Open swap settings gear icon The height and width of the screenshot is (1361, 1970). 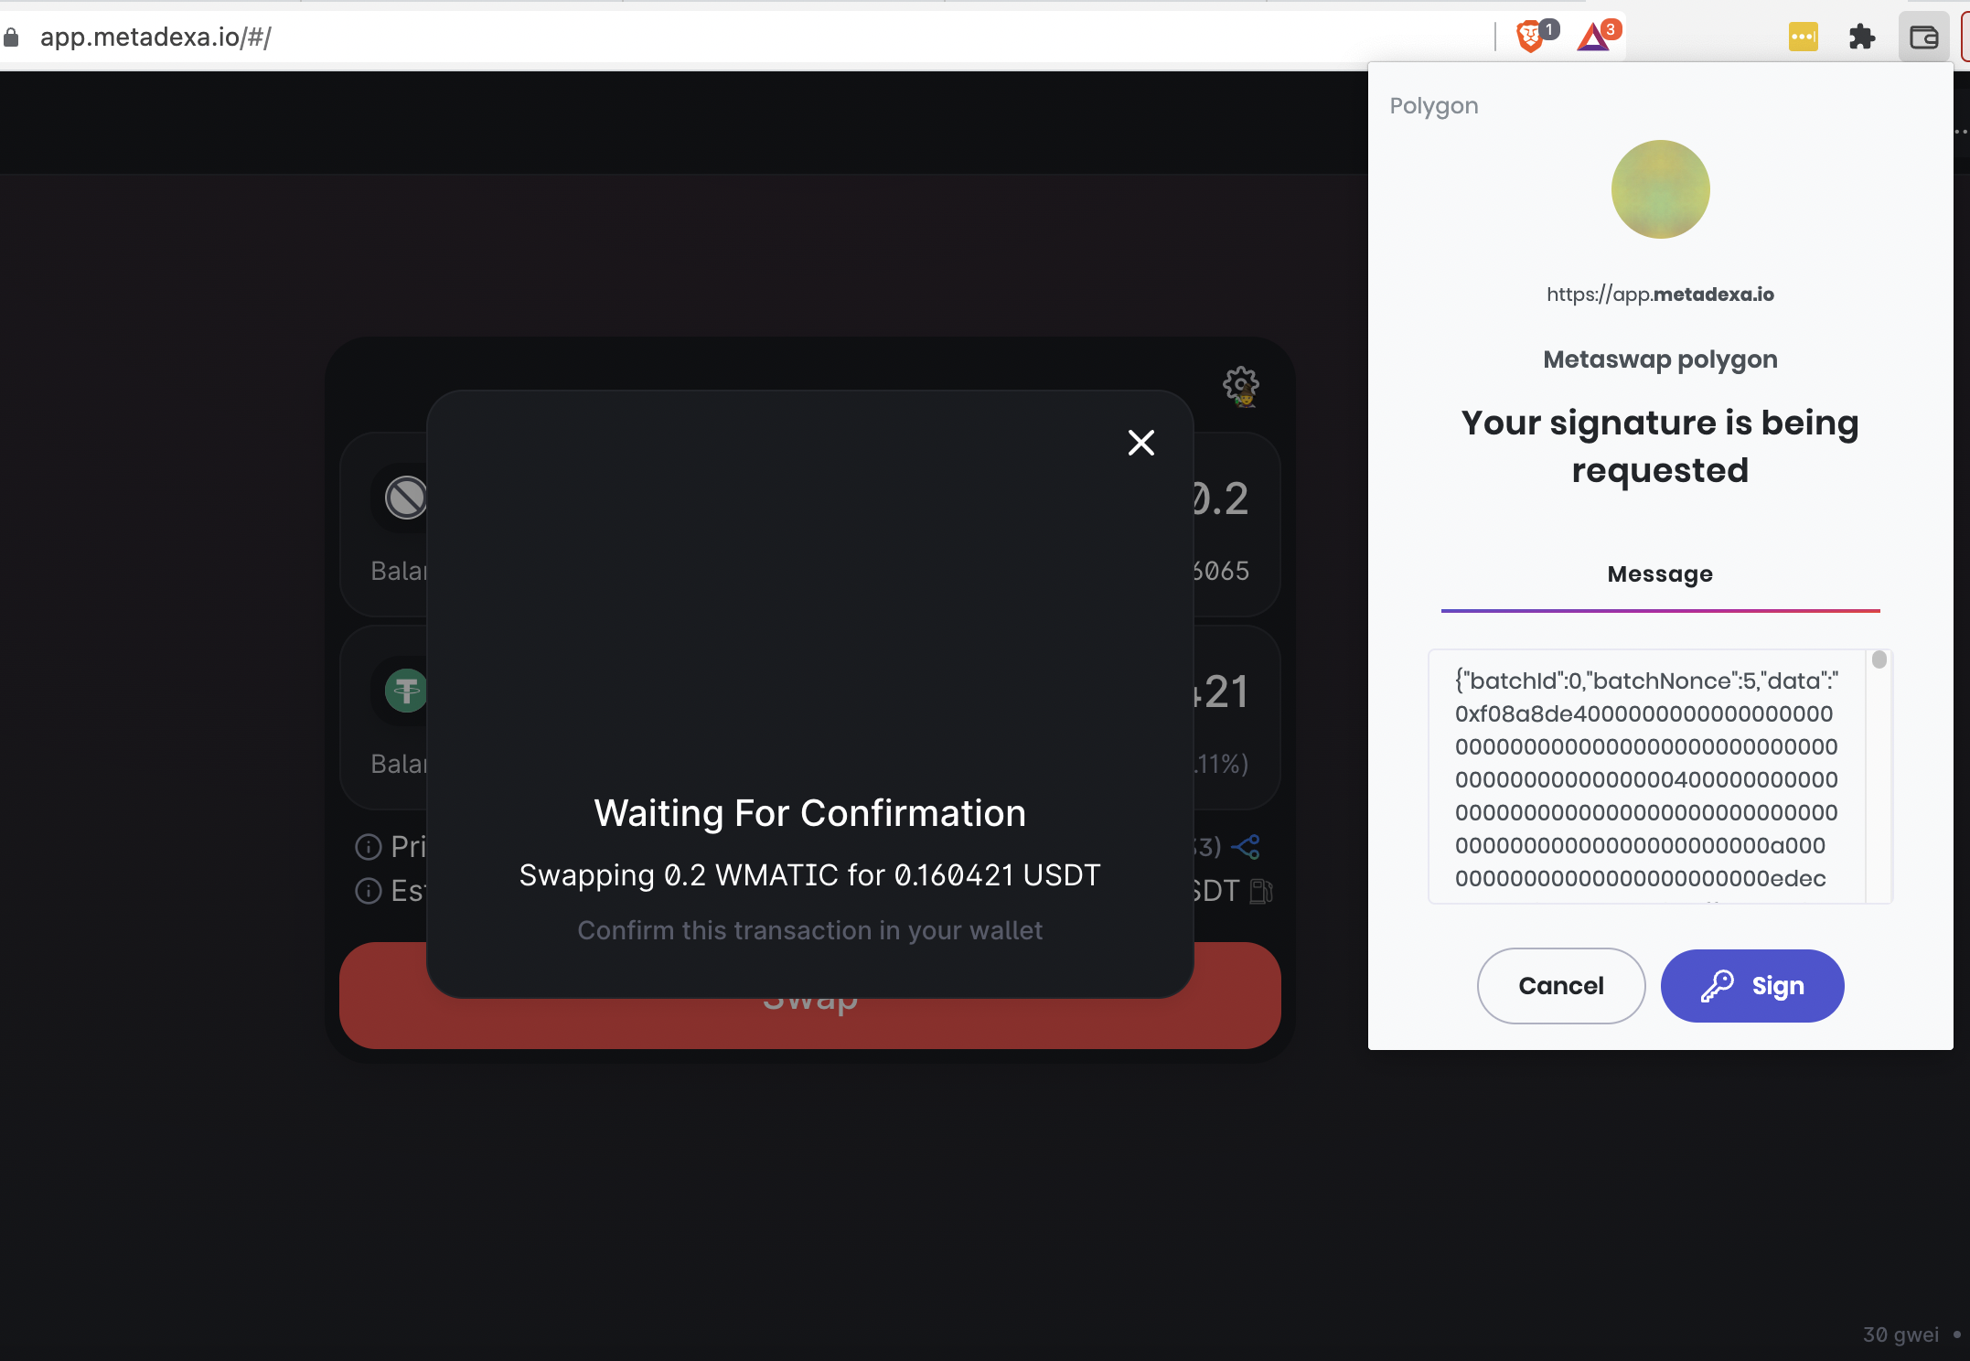point(1241,386)
